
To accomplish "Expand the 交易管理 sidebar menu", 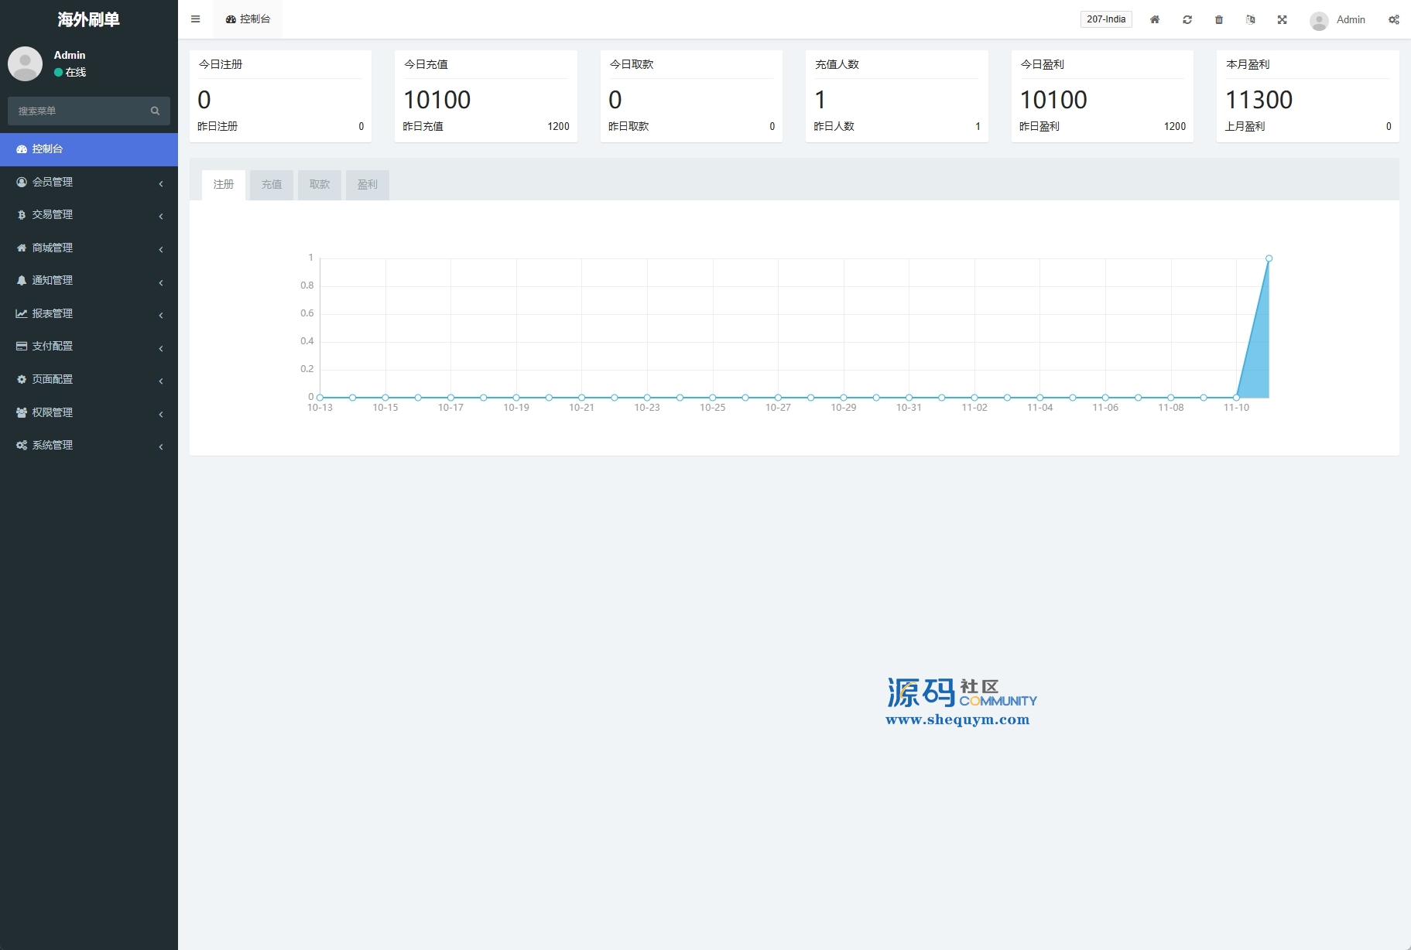I will [88, 214].
